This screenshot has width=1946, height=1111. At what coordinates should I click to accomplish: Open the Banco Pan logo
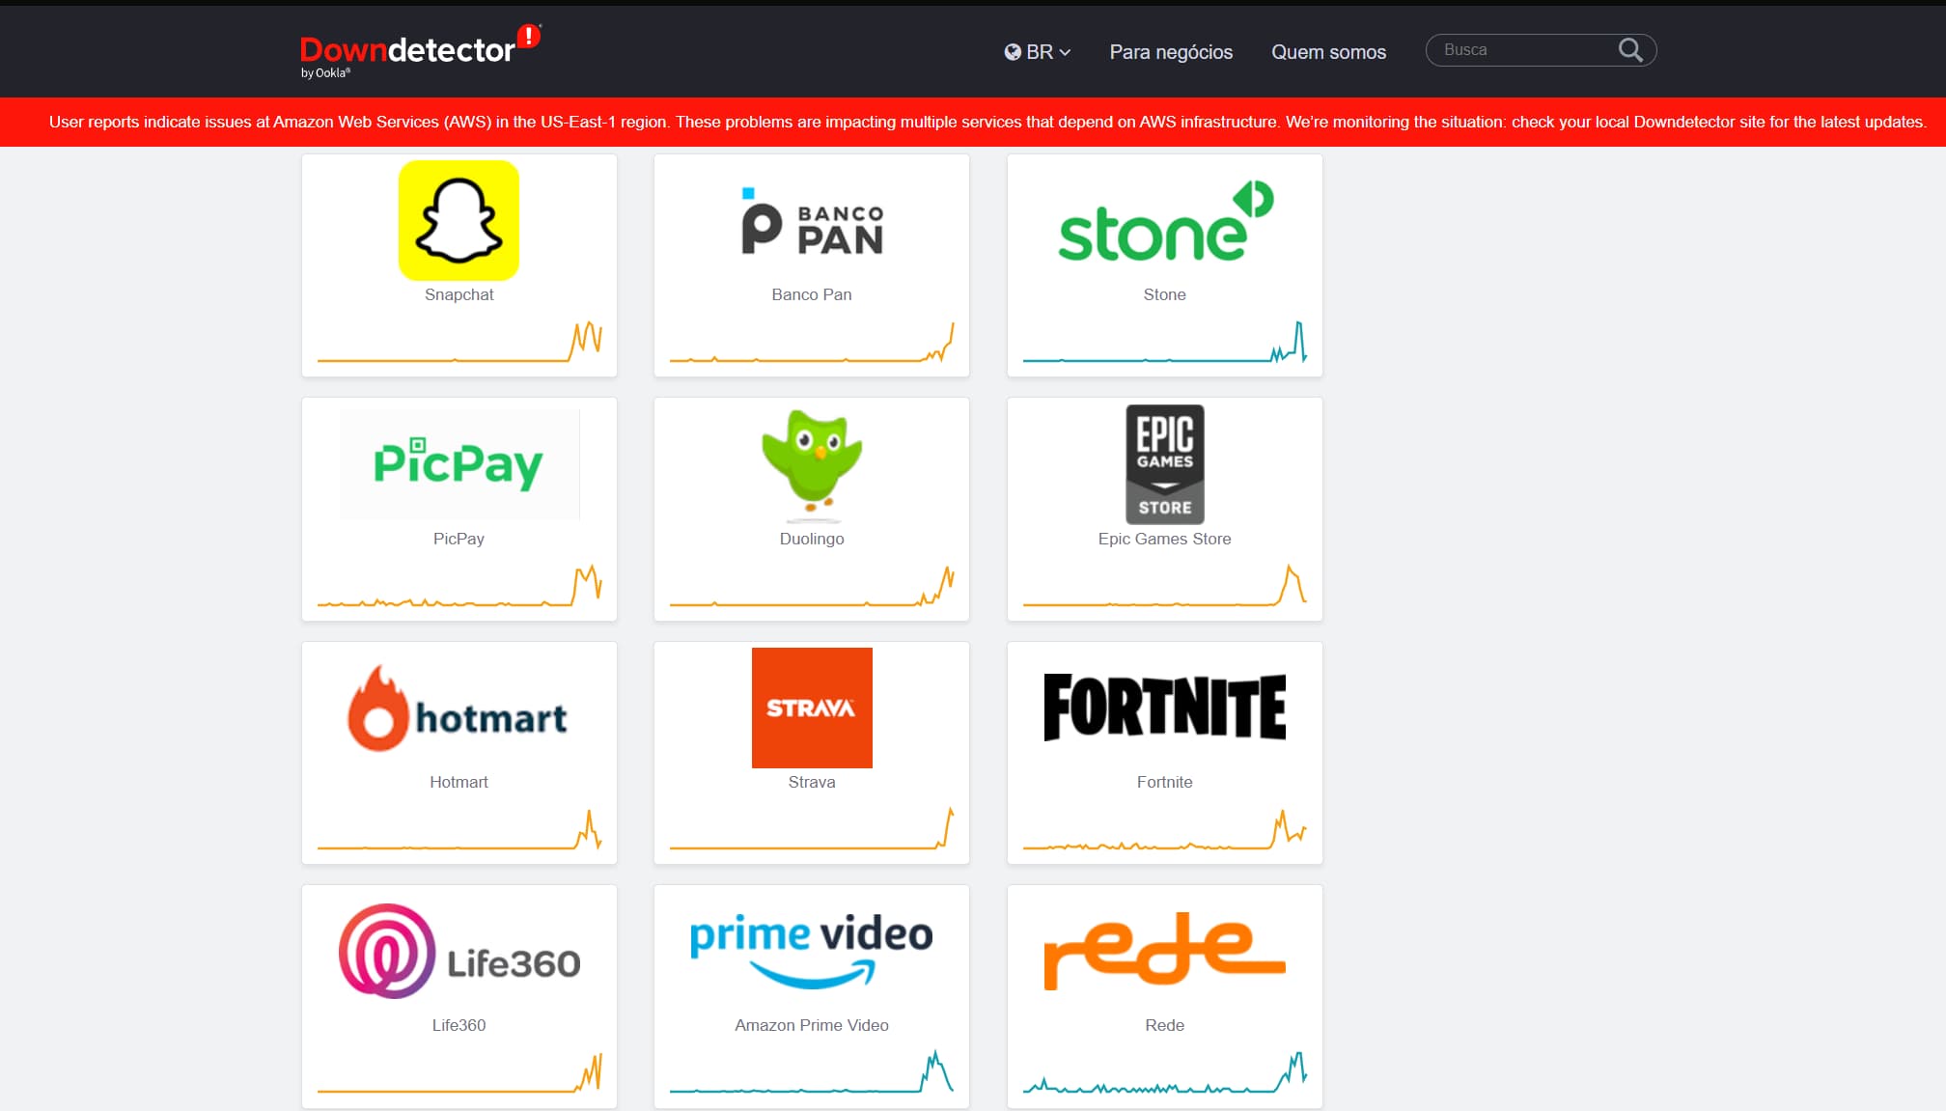tap(812, 220)
